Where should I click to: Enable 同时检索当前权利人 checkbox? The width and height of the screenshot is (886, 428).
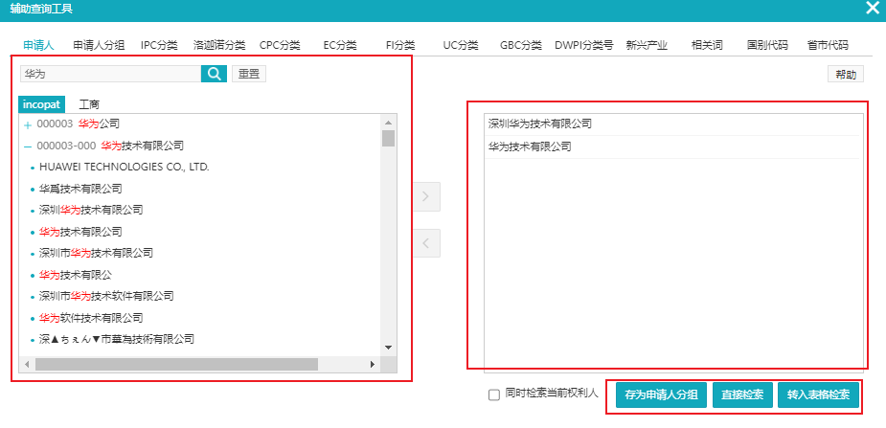(494, 394)
